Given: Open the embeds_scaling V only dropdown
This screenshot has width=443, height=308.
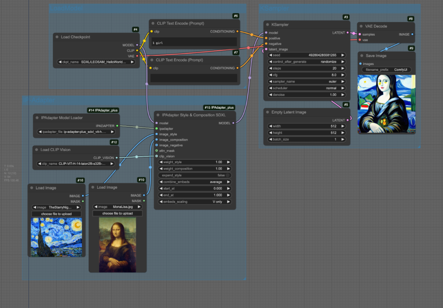Looking at the screenshot, I should [195, 202].
